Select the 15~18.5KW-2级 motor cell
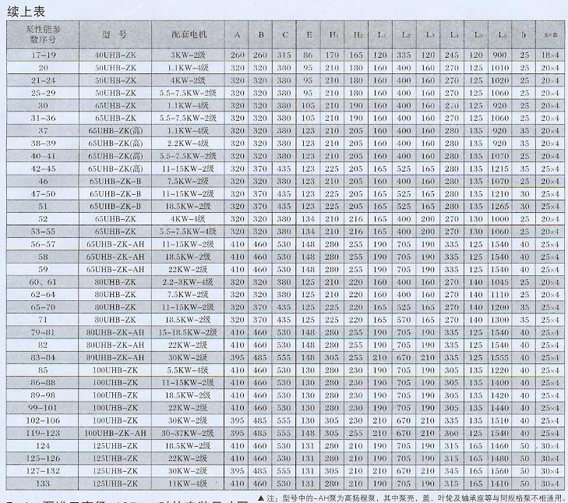568x503 pixels. tap(188, 332)
